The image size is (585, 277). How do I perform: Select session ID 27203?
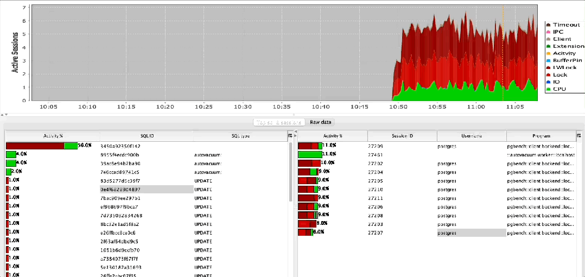click(x=376, y=224)
